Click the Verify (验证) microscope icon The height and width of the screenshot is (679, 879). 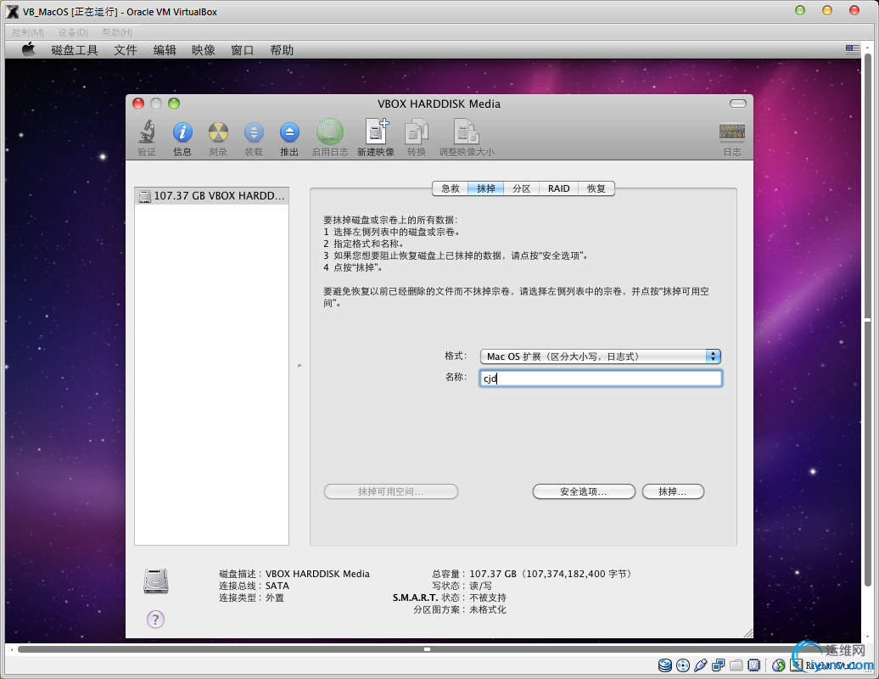147,132
